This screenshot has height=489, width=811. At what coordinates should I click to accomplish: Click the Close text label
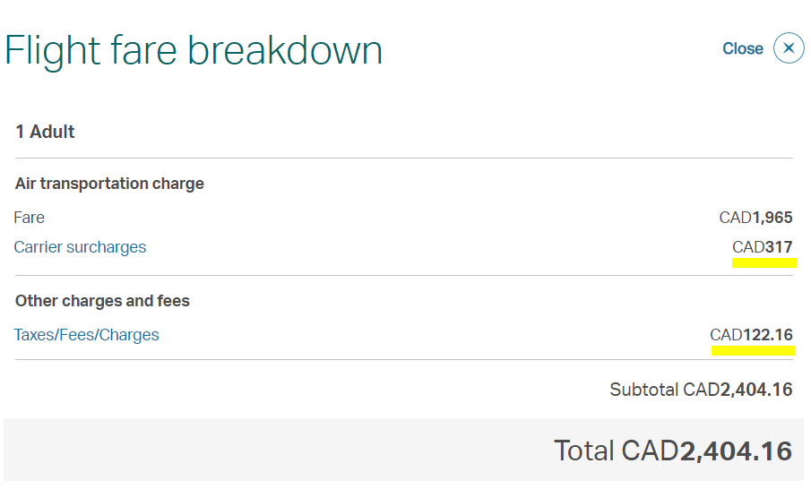point(743,48)
